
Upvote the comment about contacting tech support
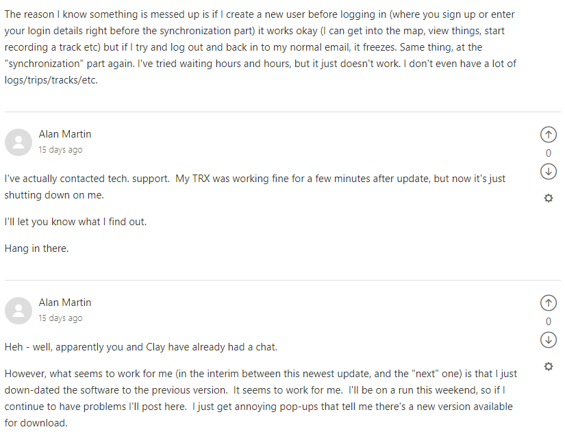pos(548,135)
